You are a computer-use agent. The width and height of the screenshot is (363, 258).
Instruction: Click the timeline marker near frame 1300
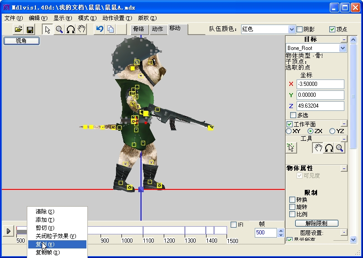click(185, 231)
